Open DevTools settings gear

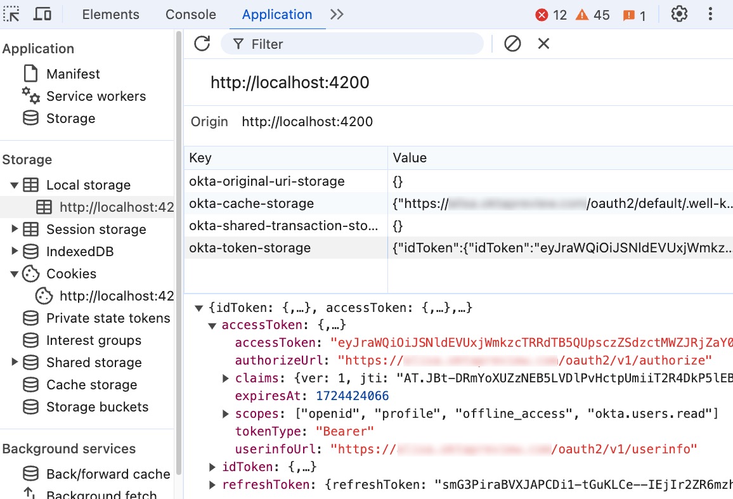tap(679, 14)
